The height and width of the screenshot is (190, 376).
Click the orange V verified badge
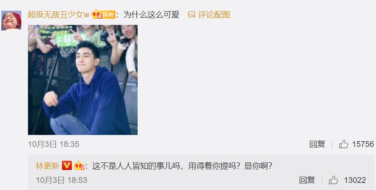[x=67, y=166]
